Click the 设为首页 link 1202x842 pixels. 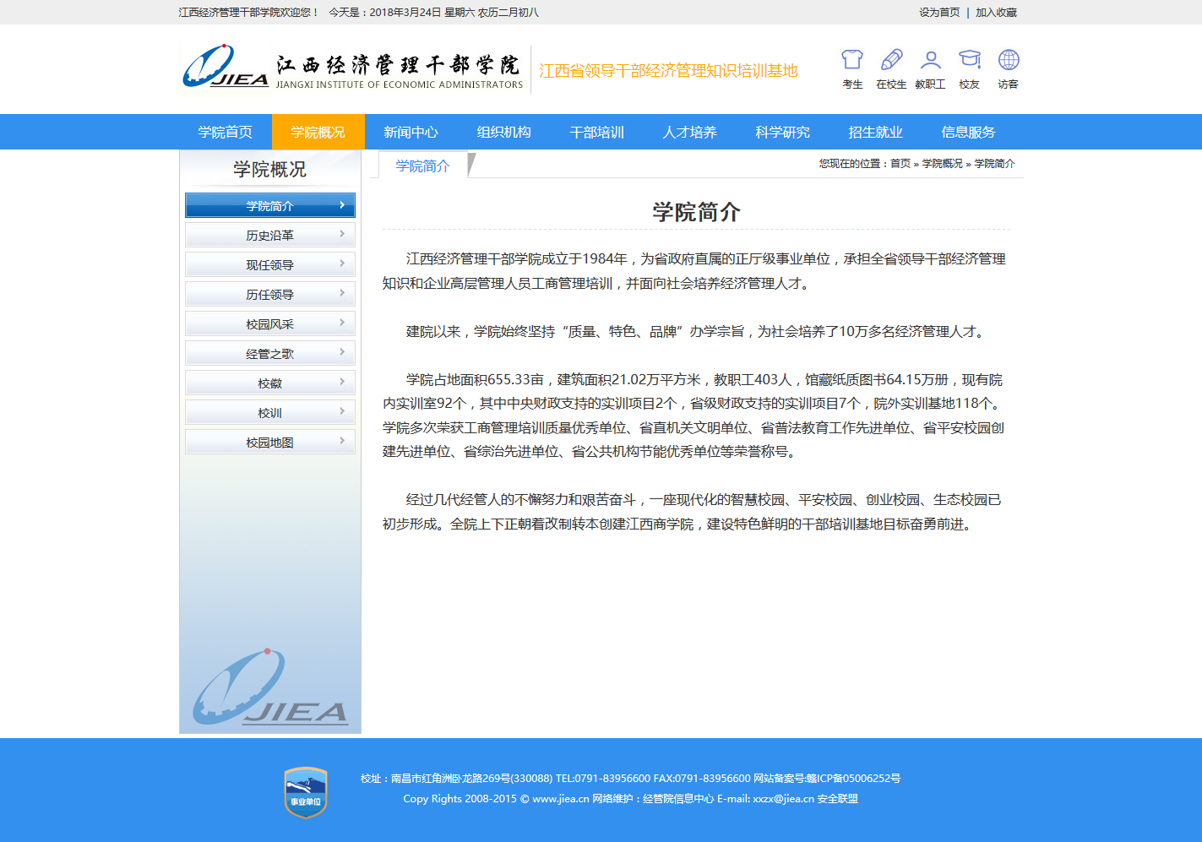click(940, 13)
